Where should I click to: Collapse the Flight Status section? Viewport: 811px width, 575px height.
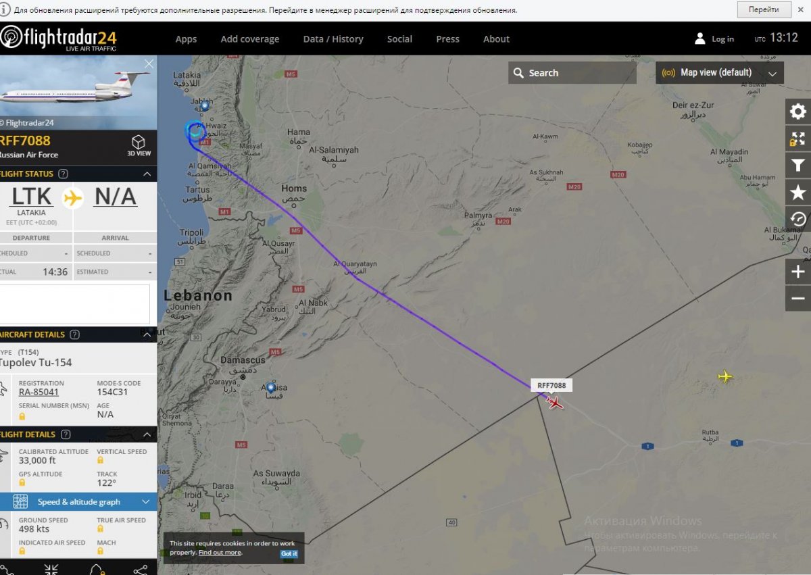pos(147,174)
